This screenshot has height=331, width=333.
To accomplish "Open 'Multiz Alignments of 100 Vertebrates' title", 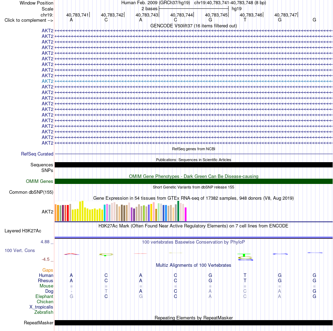I will 193,265.
